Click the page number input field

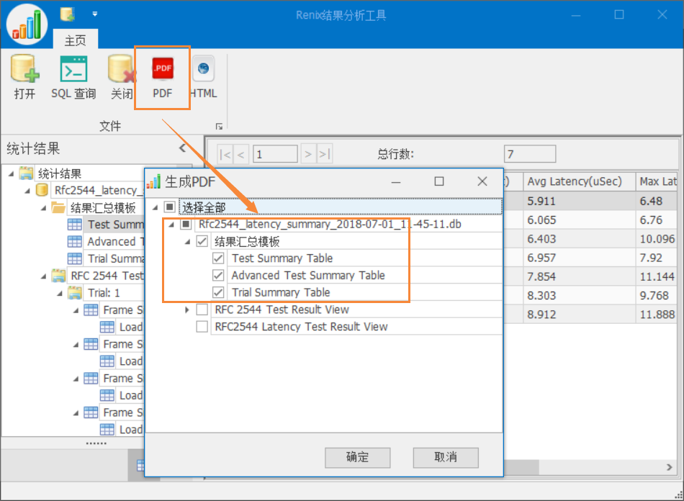(274, 153)
